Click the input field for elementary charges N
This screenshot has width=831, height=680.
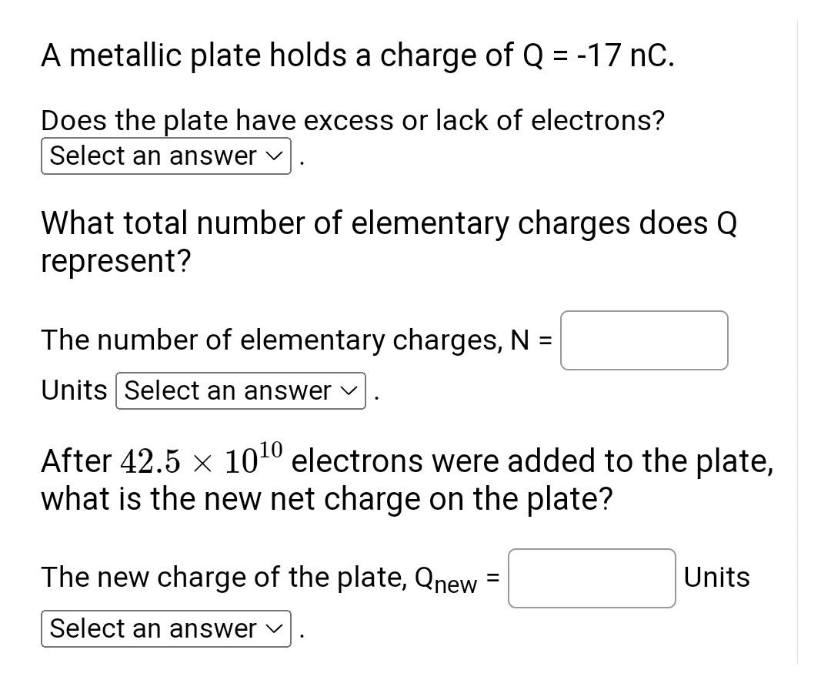pyautogui.click(x=644, y=340)
